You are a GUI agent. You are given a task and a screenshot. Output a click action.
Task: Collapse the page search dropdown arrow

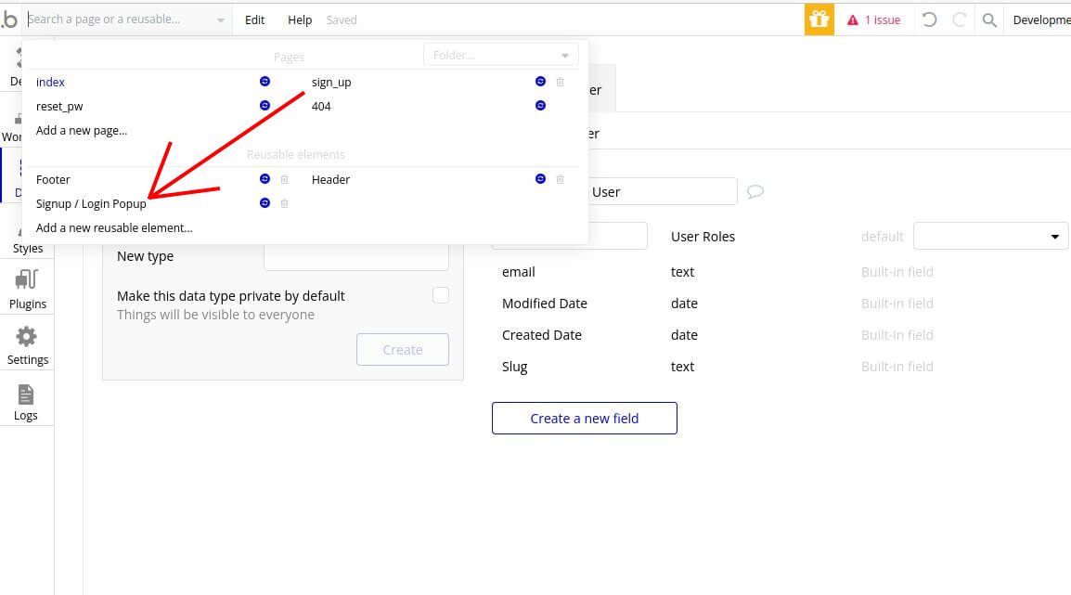point(220,19)
